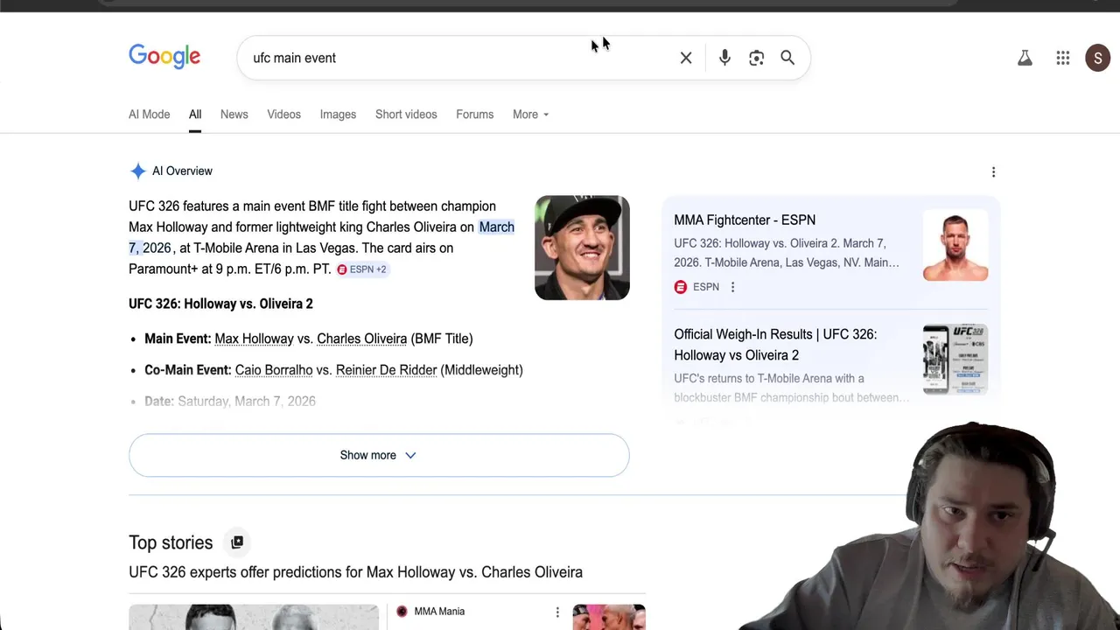The image size is (1120, 630).
Task: Open ESPN source three-dot menu
Action: coord(732,287)
